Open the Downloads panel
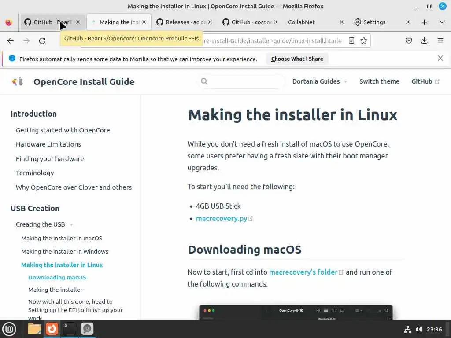The width and height of the screenshot is (451, 338). [424, 40]
